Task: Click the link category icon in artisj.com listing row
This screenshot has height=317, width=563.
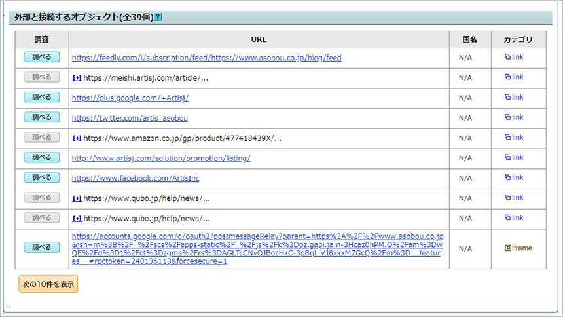Action: 508,157
